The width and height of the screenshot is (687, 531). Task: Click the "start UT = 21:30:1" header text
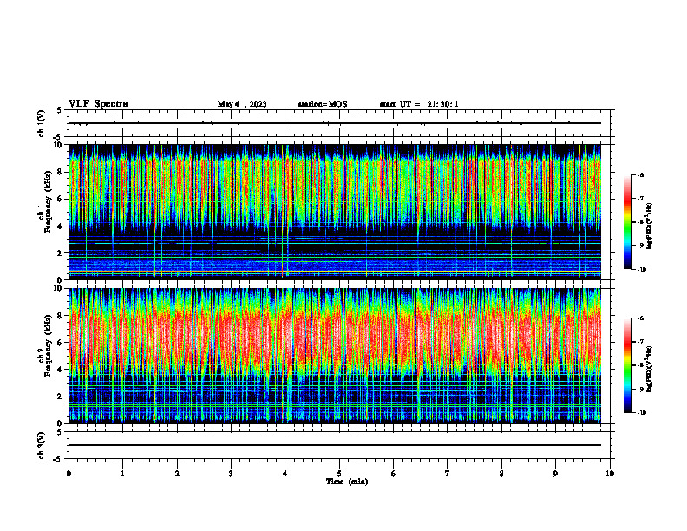[x=419, y=104]
